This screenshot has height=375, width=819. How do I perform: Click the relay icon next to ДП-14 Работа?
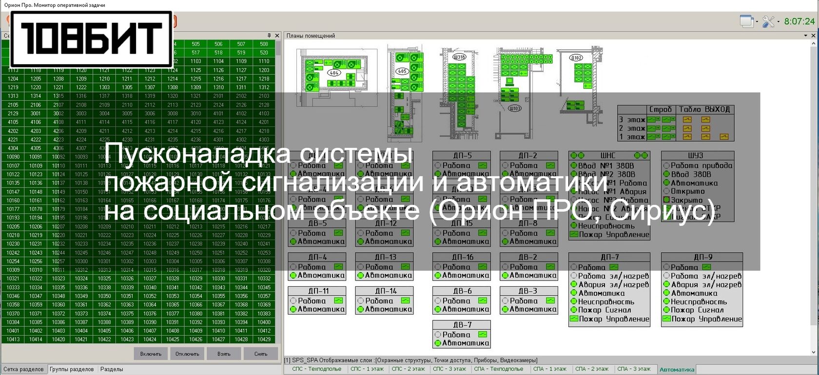406,301
